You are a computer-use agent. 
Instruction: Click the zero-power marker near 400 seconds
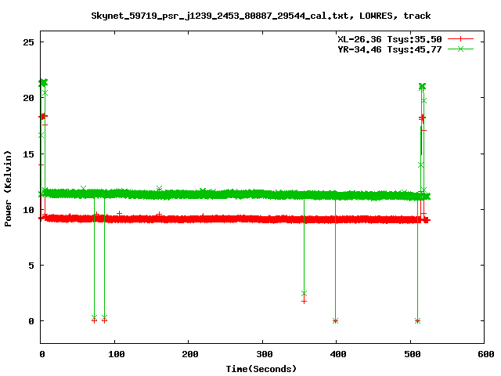335,320
